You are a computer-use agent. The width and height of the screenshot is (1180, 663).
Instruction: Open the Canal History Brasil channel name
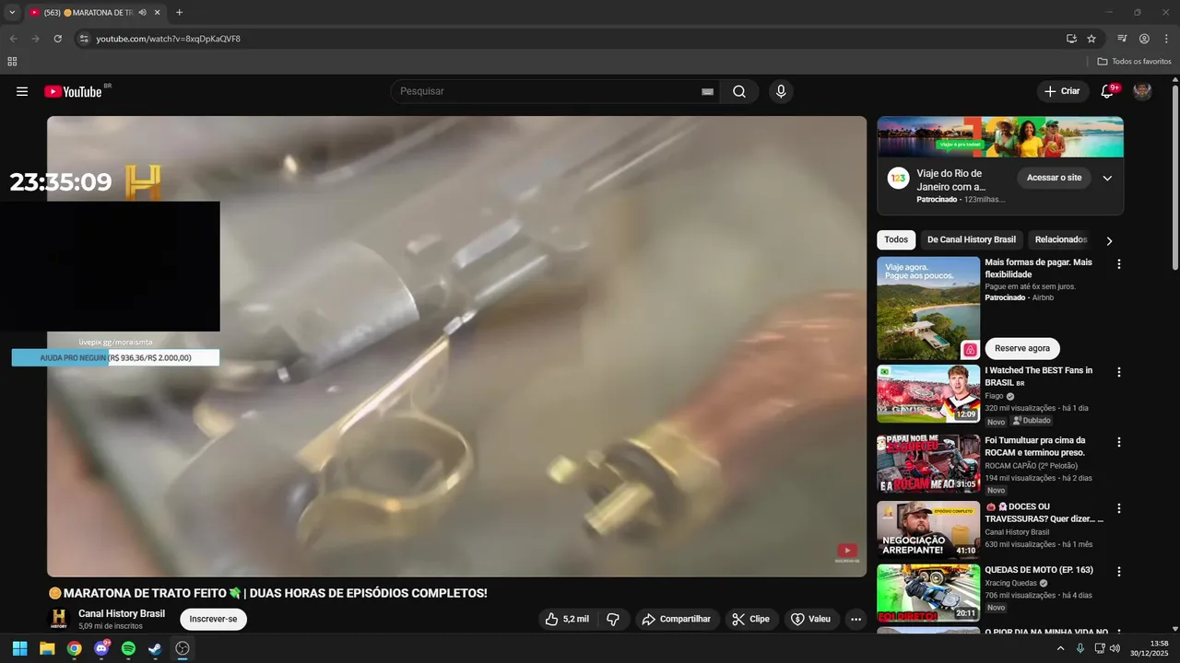122,613
